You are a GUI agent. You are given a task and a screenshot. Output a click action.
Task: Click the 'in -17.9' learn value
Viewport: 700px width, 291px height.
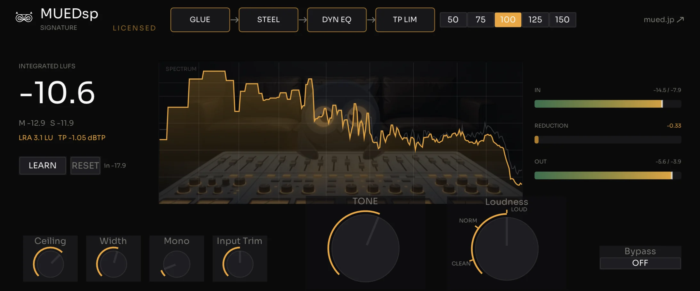115,166
